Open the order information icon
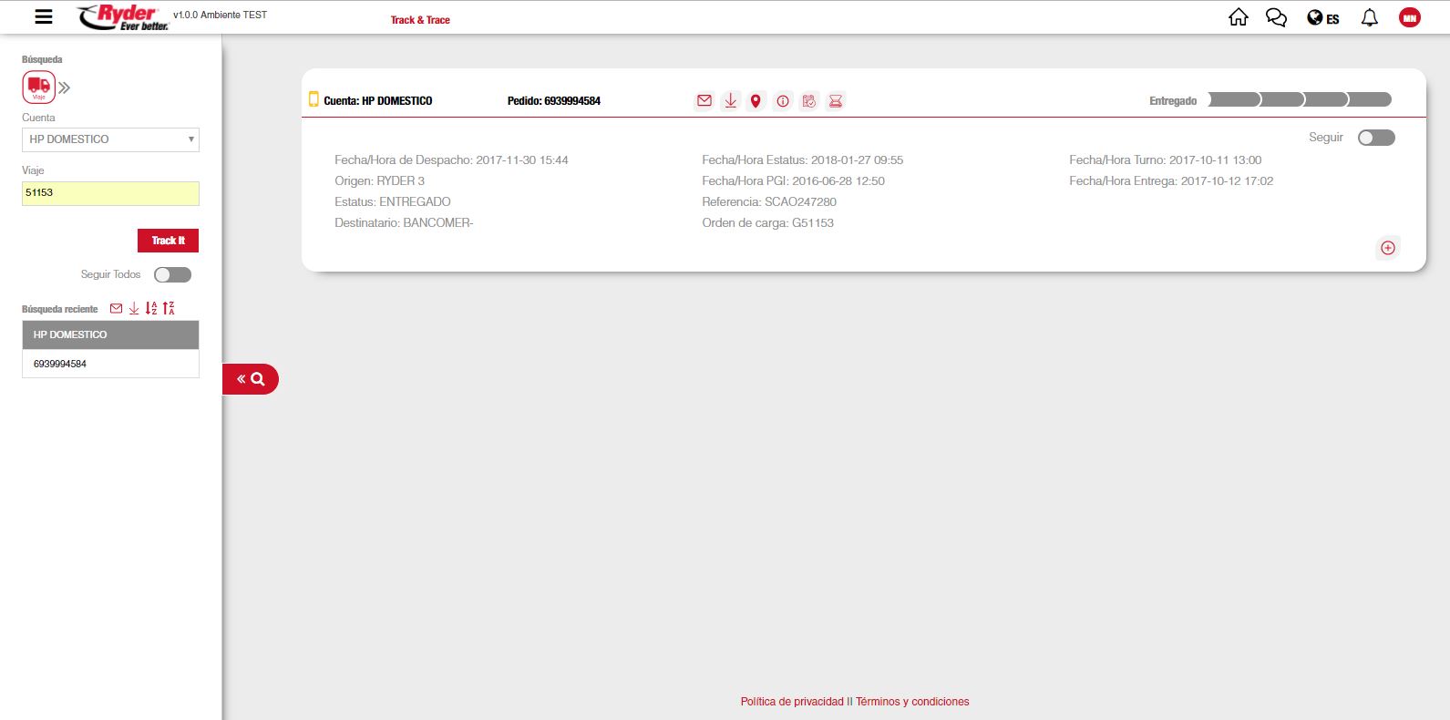 (x=783, y=101)
